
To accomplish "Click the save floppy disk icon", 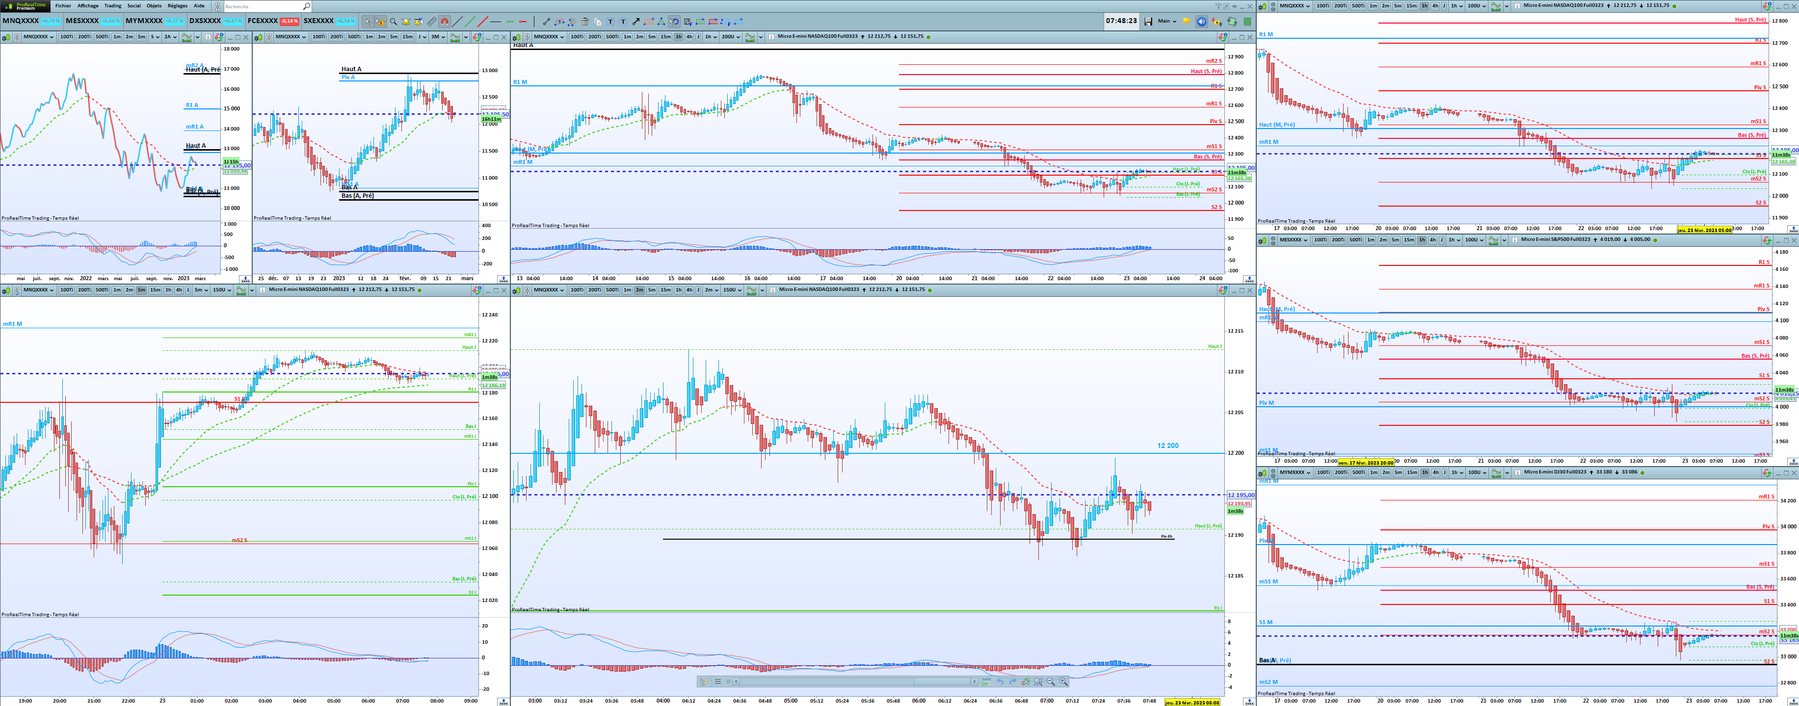I will tap(1148, 21).
